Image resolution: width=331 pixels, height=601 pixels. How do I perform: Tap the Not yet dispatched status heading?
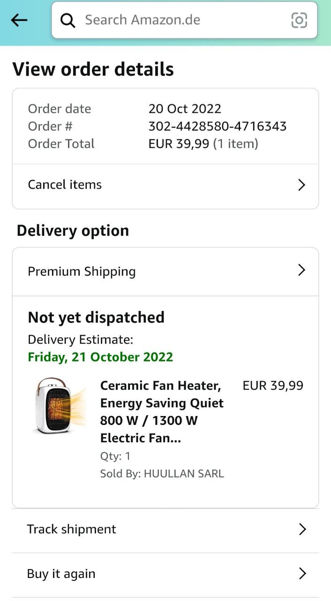click(x=96, y=317)
